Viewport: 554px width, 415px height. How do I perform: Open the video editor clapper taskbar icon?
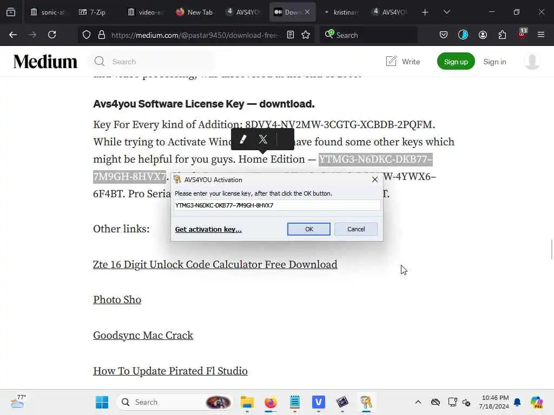342,402
